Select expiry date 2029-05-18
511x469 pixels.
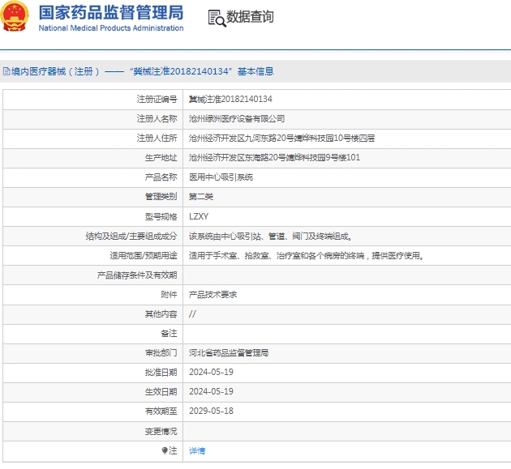[x=211, y=411]
